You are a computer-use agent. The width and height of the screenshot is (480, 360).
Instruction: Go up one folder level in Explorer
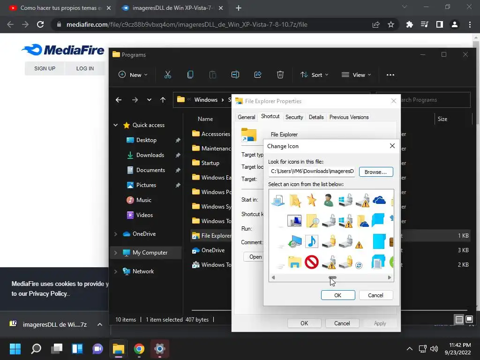tap(163, 100)
